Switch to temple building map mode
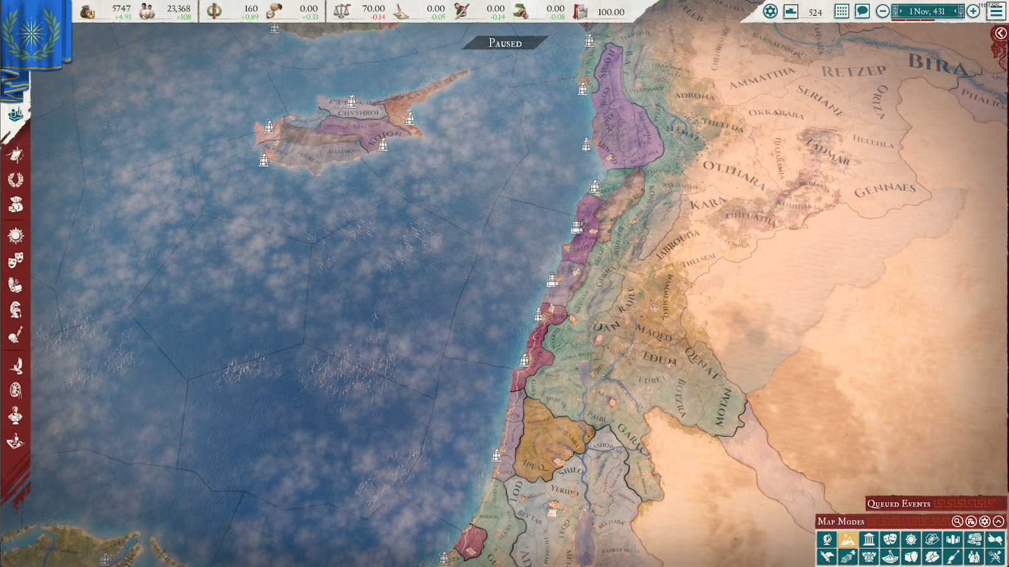 pyautogui.click(x=869, y=539)
